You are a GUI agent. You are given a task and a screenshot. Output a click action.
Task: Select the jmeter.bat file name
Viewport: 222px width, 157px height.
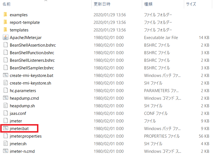point(19,129)
